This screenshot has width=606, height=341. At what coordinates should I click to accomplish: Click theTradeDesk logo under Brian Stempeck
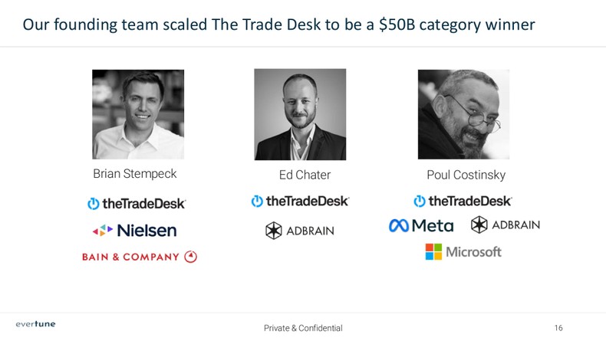(x=137, y=204)
